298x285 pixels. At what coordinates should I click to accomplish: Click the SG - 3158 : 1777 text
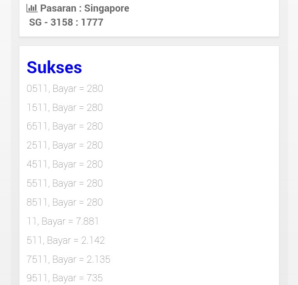(x=66, y=22)
